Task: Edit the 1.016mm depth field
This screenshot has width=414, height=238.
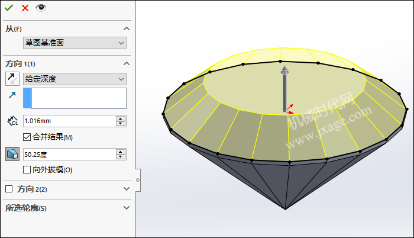Action: tap(69, 121)
